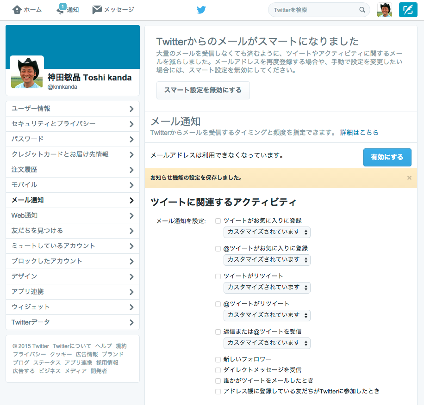Screen dimensions: 424x405
Task: Enable @ツイートがお気に入りに登録 checkbox
Action: (218, 249)
